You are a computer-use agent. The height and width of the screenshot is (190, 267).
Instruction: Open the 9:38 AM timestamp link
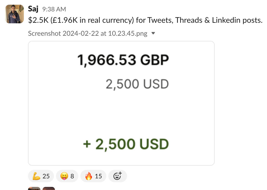tap(54, 9)
